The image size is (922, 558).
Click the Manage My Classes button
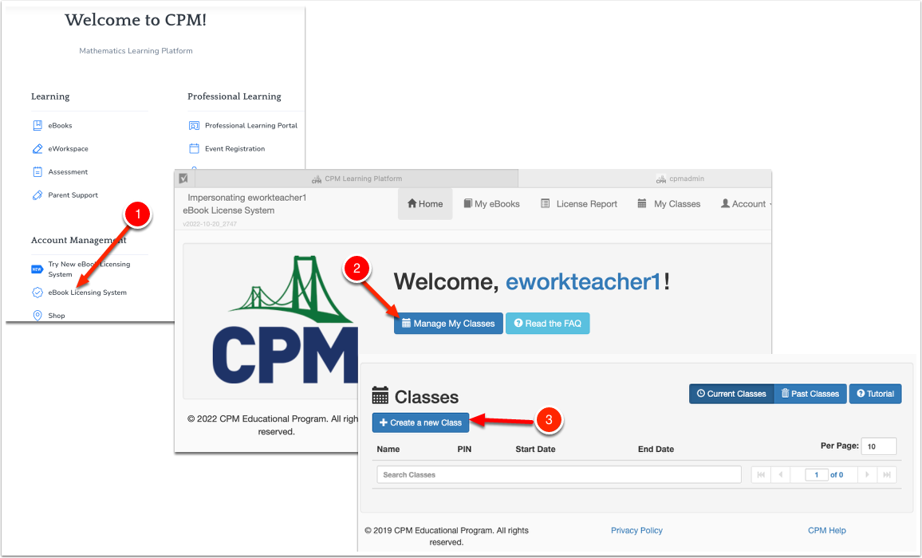pyautogui.click(x=448, y=323)
